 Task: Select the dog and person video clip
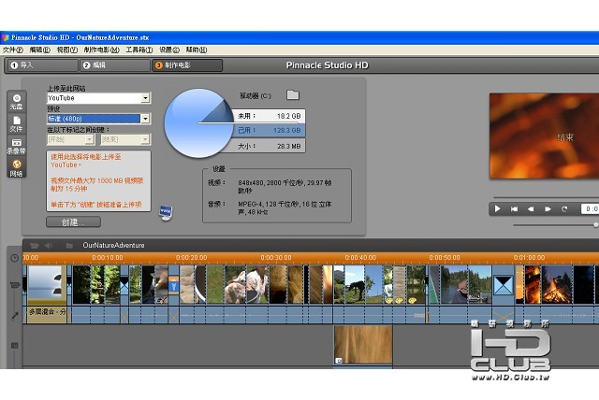(246, 285)
